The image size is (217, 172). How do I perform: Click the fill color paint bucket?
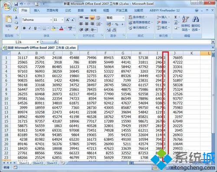(53, 28)
